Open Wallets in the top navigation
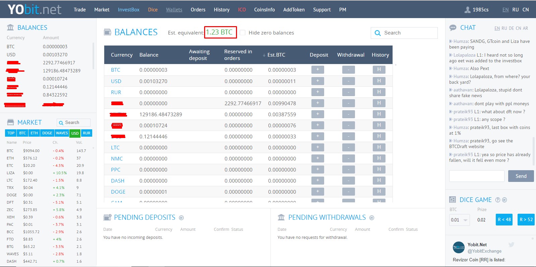This screenshot has width=536, height=267. click(x=174, y=10)
